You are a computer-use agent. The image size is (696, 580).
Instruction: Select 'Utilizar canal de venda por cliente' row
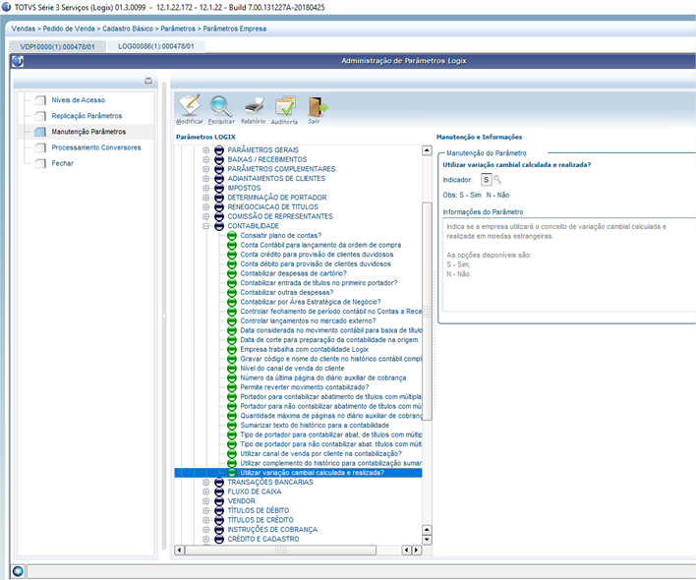click(x=320, y=453)
